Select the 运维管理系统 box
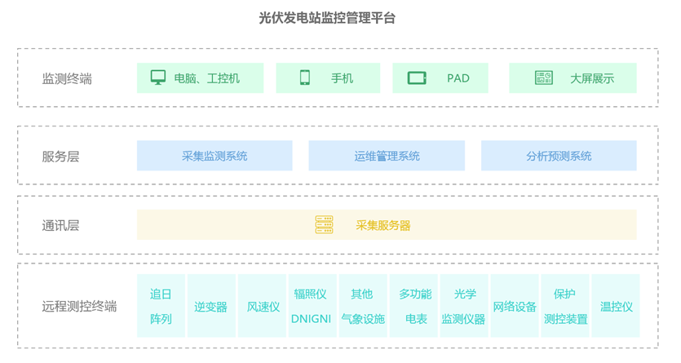Image resolution: width=681 pixels, height=363 pixels. 387,156
